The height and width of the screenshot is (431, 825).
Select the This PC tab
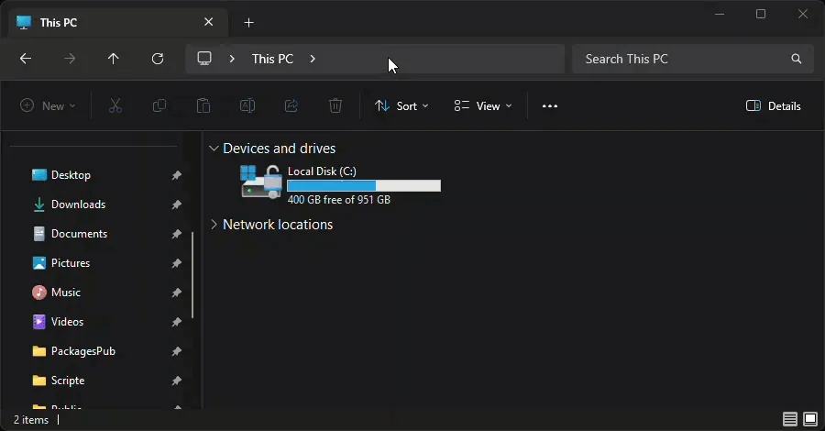point(118,22)
